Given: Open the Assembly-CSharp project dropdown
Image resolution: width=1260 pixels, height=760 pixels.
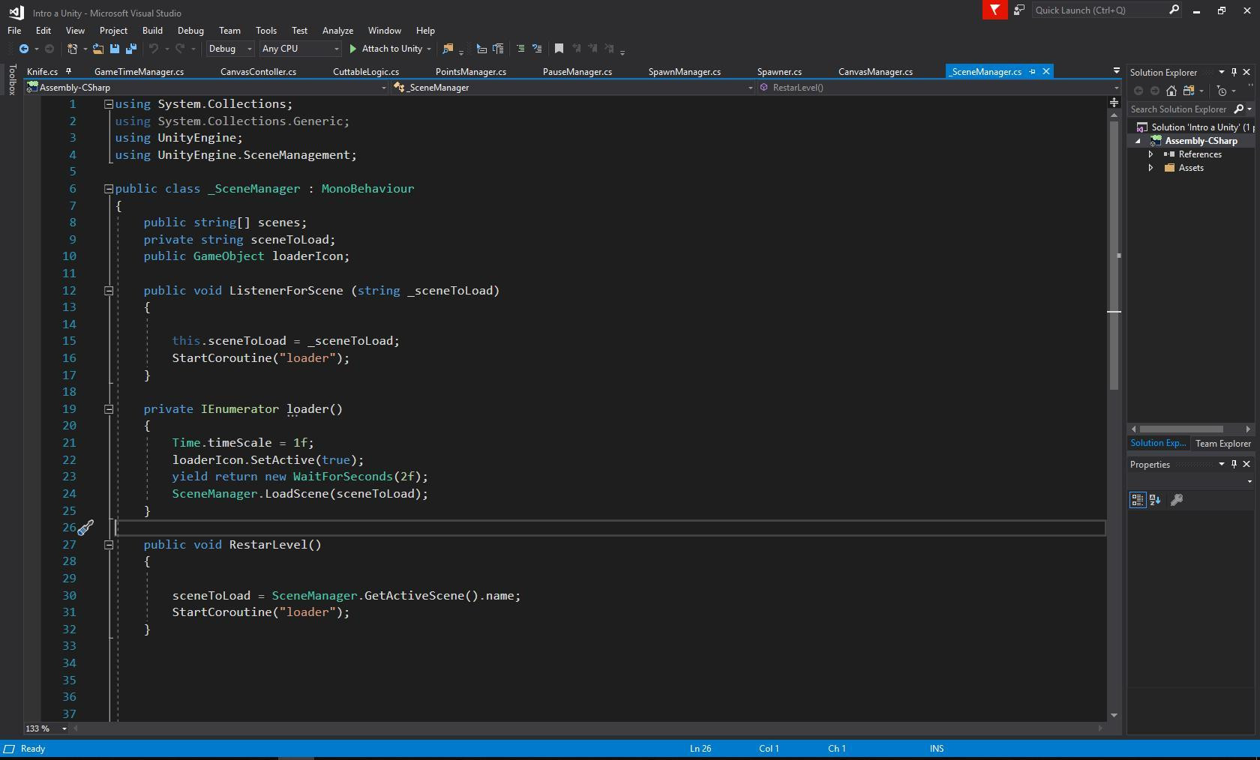Looking at the screenshot, I should point(206,88).
